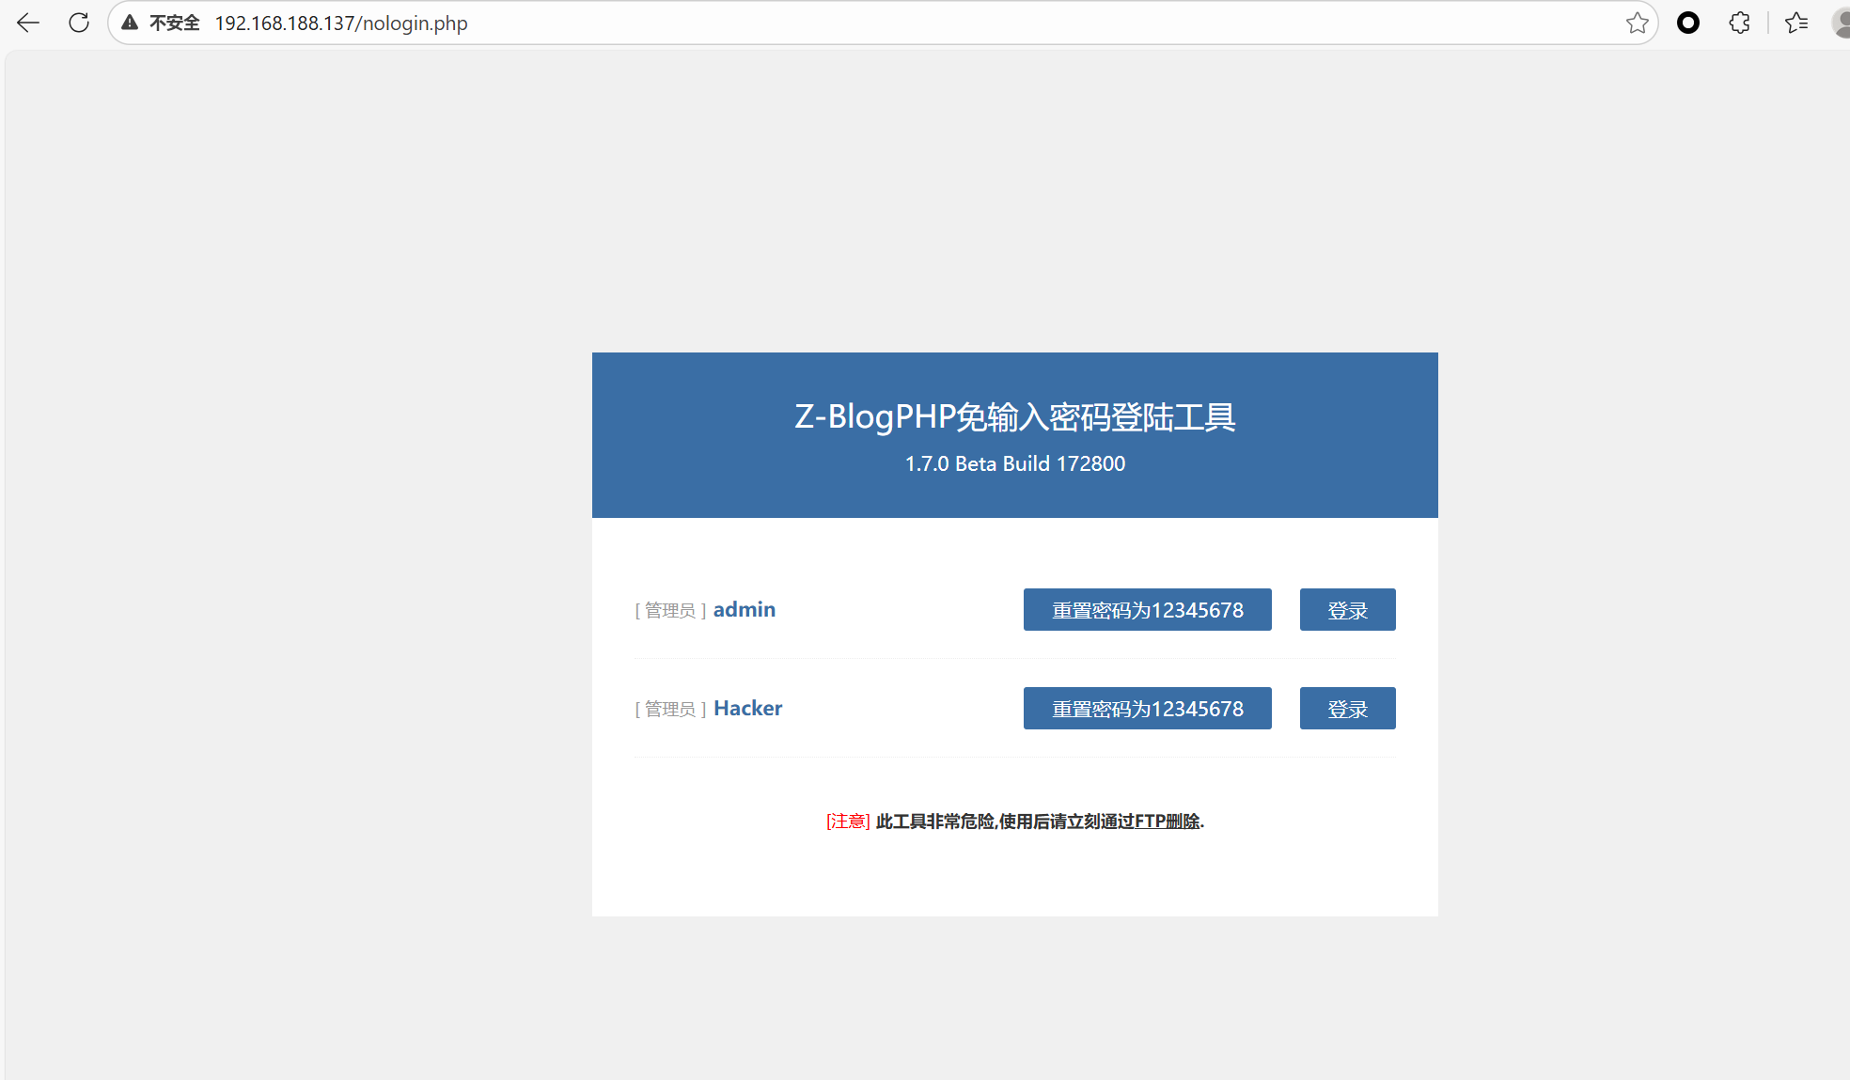Log in as admin with 登录
Viewport: 1850px width, 1080px height.
coord(1347,610)
